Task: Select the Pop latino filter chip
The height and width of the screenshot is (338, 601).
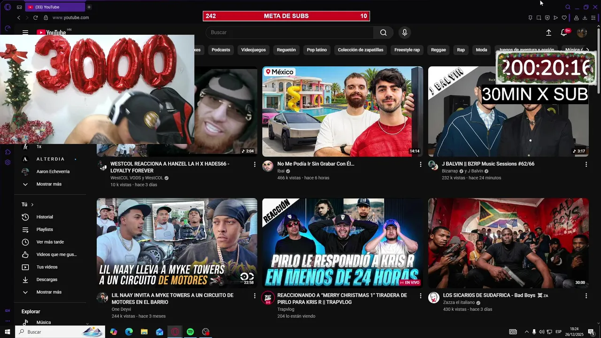Action: 317,50
